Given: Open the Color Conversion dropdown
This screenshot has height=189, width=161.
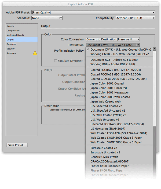Looking at the screenshot, I should pyautogui.click(x=113, y=39).
